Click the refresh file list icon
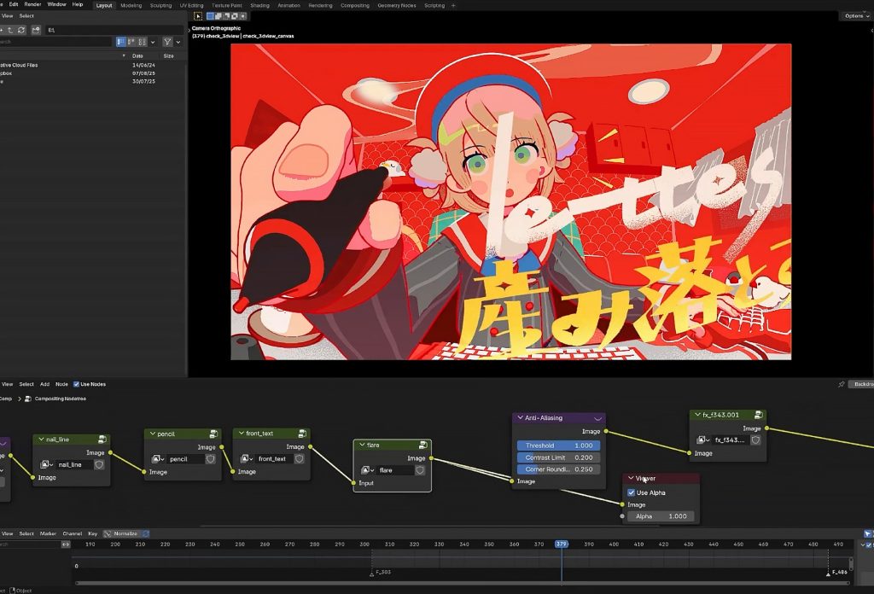Viewport: 874px width, 594px height. pyautogui.click(x=21, y=30)
